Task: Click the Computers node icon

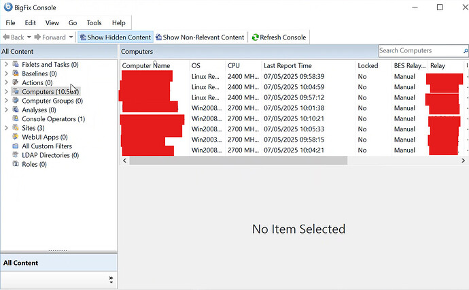Action: [16, 91]
